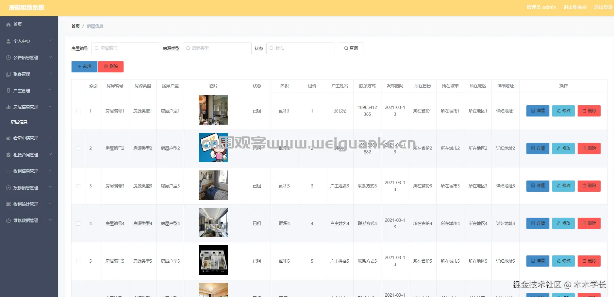Open the cartoon thumbnail for 房屋编号2
The height and width of the screenshot is (297, 614).
coord(213,148)
